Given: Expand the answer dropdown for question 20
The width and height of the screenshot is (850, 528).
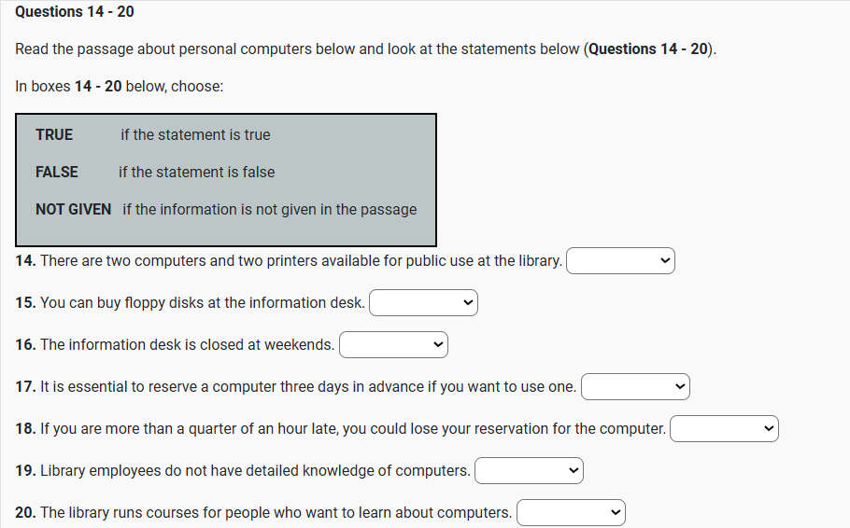Looking at the screenshot, I should click(571, 513).
